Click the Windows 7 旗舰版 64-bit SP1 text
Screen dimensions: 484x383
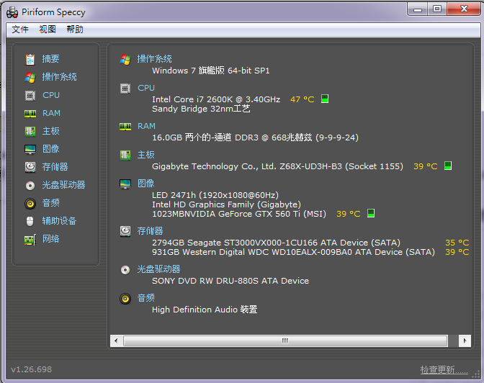[211, 71]
